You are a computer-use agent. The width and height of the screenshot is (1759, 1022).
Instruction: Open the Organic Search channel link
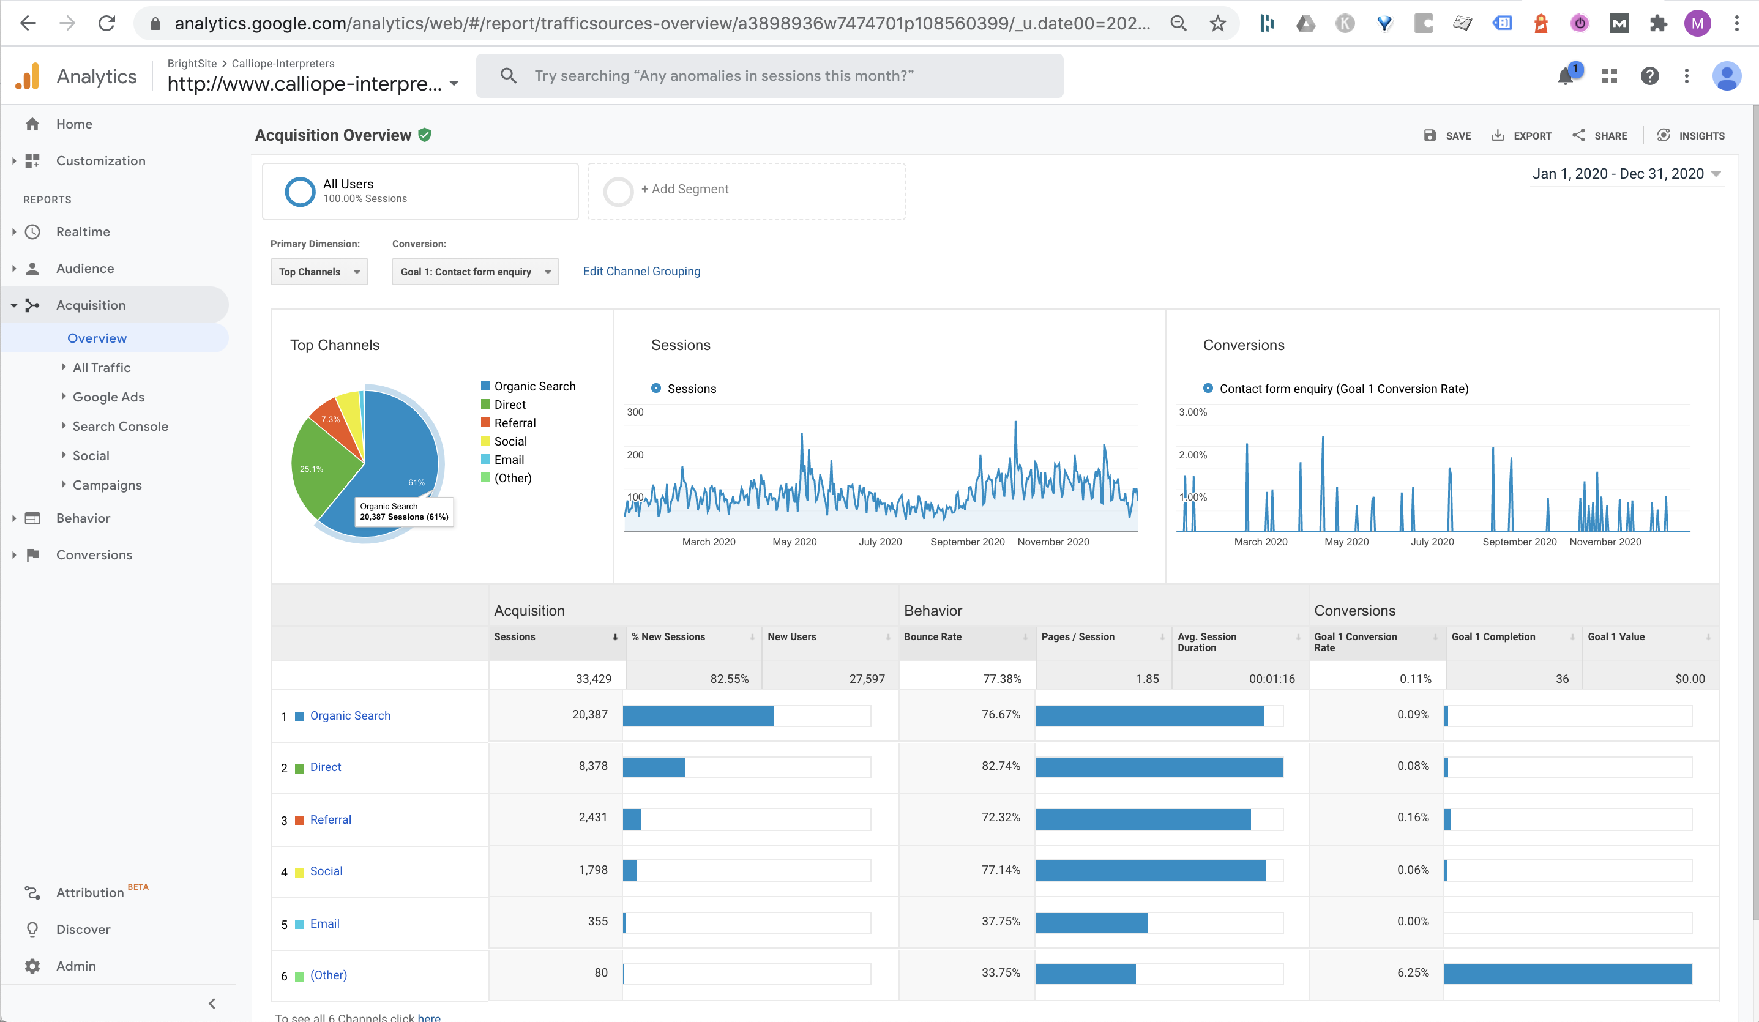(x=349, y=715)
